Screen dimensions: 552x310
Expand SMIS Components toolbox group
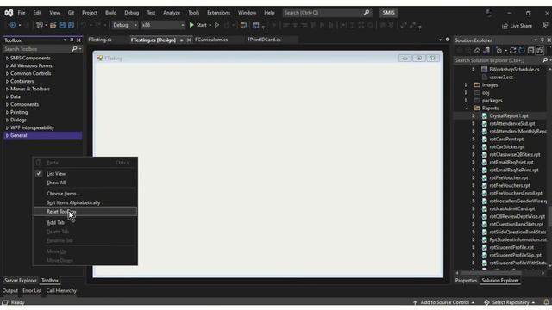coord(7,58)
